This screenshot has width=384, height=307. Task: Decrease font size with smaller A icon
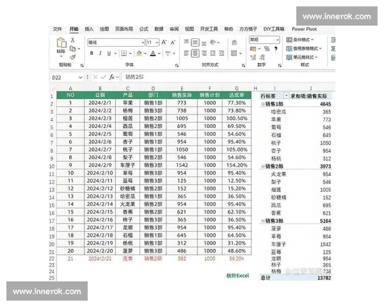173,43
